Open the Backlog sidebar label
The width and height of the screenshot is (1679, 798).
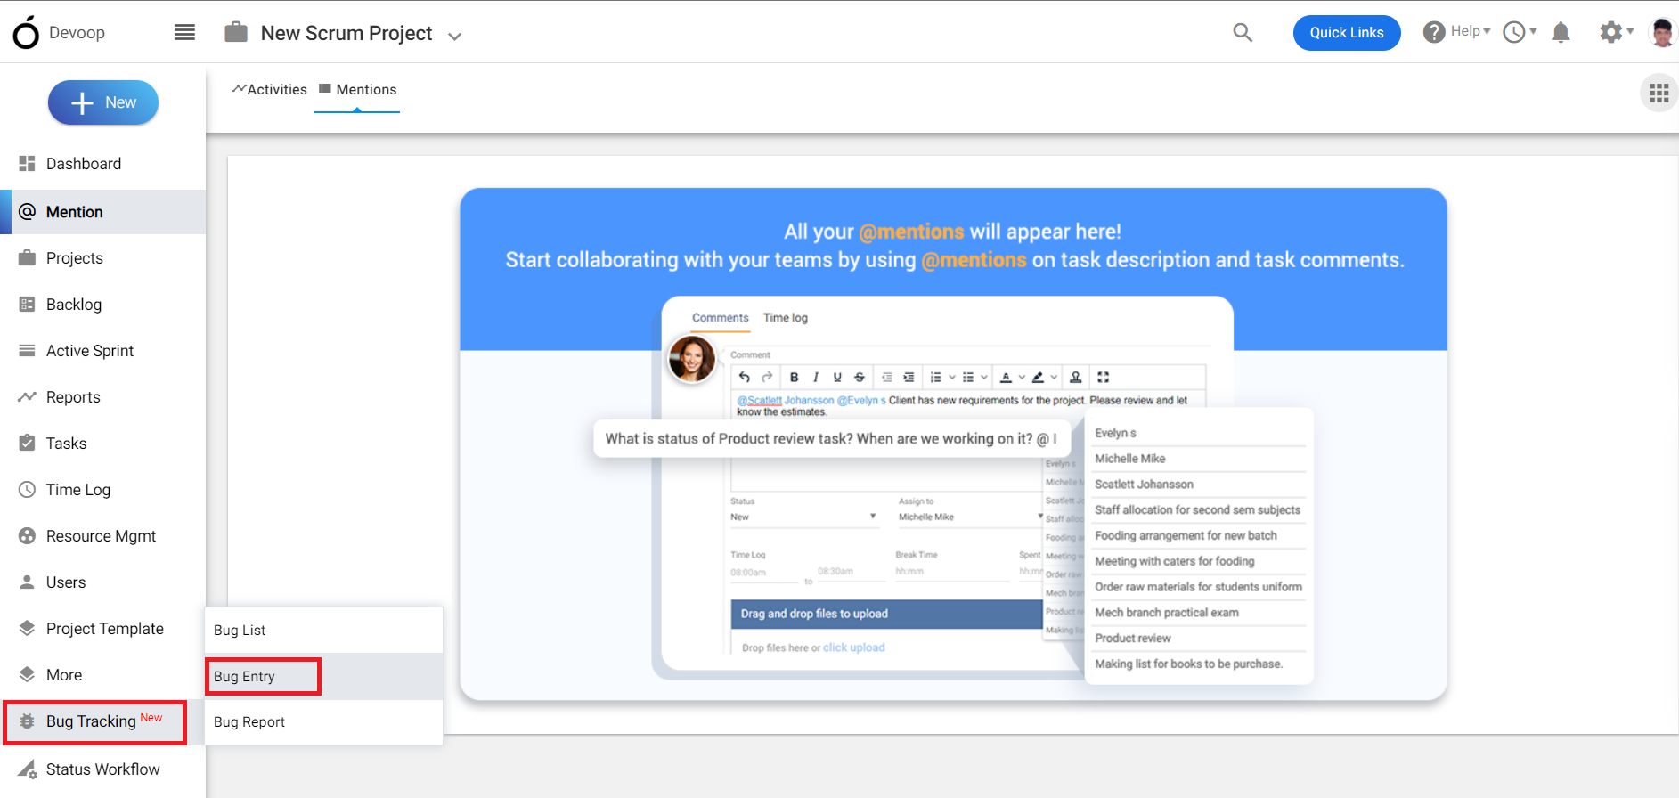point(74,305)
